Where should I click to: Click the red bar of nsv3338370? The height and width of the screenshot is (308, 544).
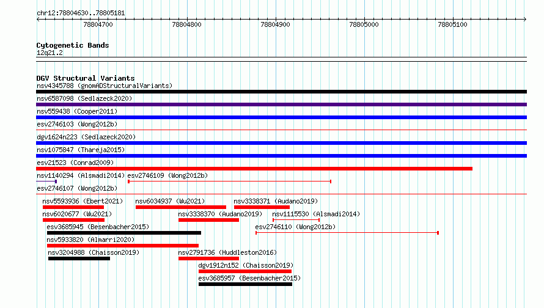208,220
